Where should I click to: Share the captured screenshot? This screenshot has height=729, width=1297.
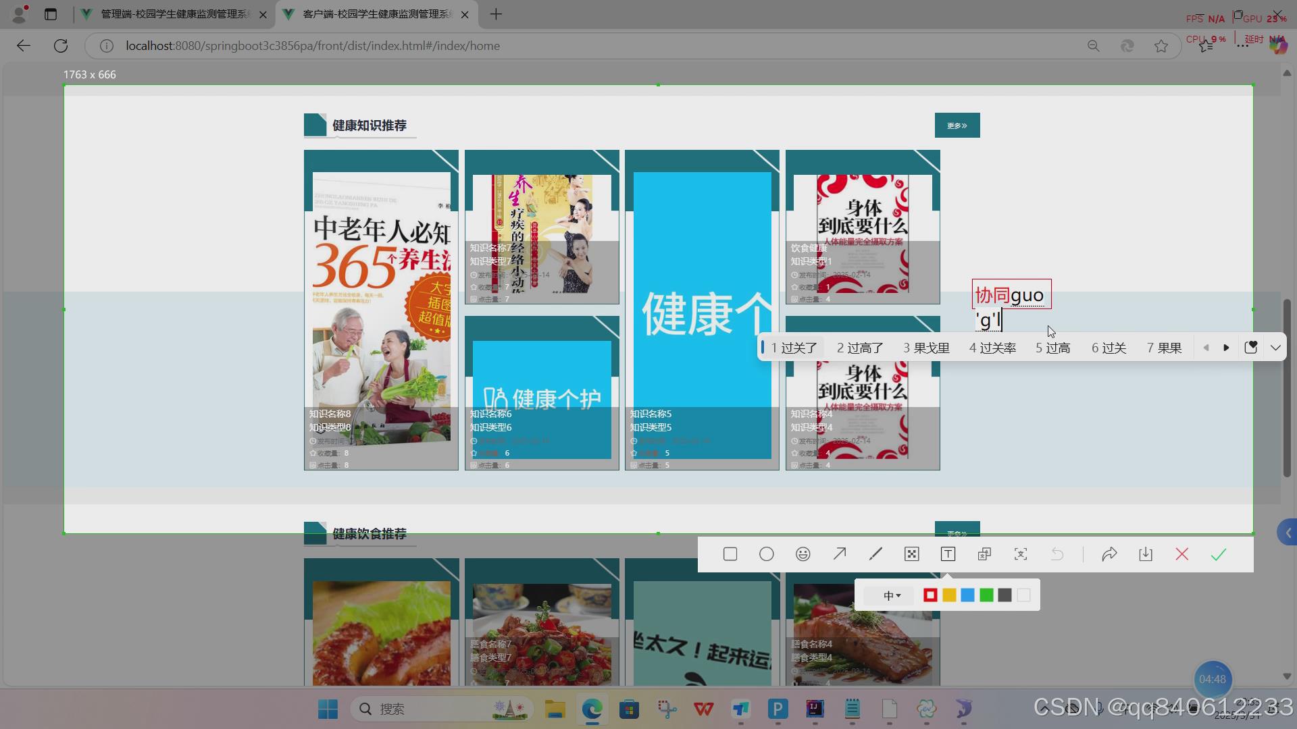click(x=1111, y=553)
